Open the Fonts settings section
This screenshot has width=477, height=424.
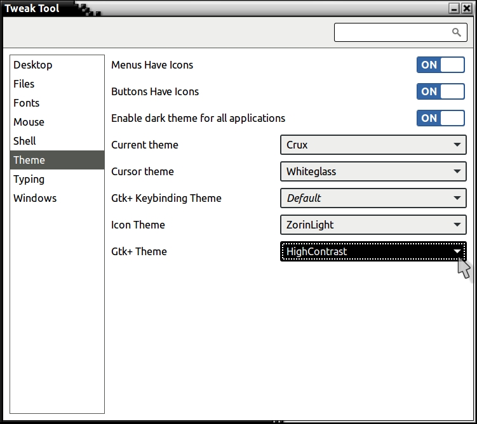(x=27, y=103)
